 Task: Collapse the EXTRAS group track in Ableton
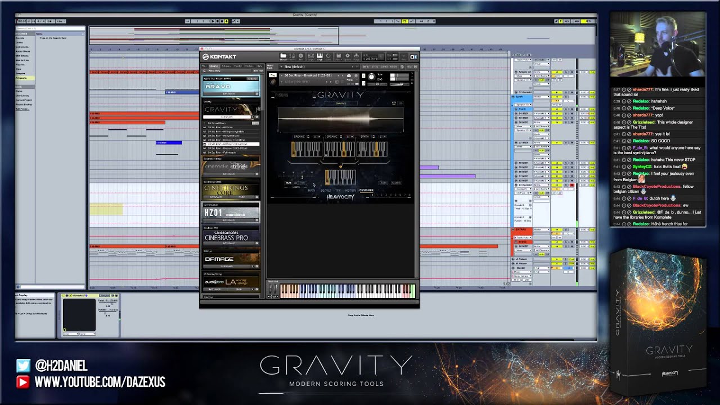(x=513, y=229)
